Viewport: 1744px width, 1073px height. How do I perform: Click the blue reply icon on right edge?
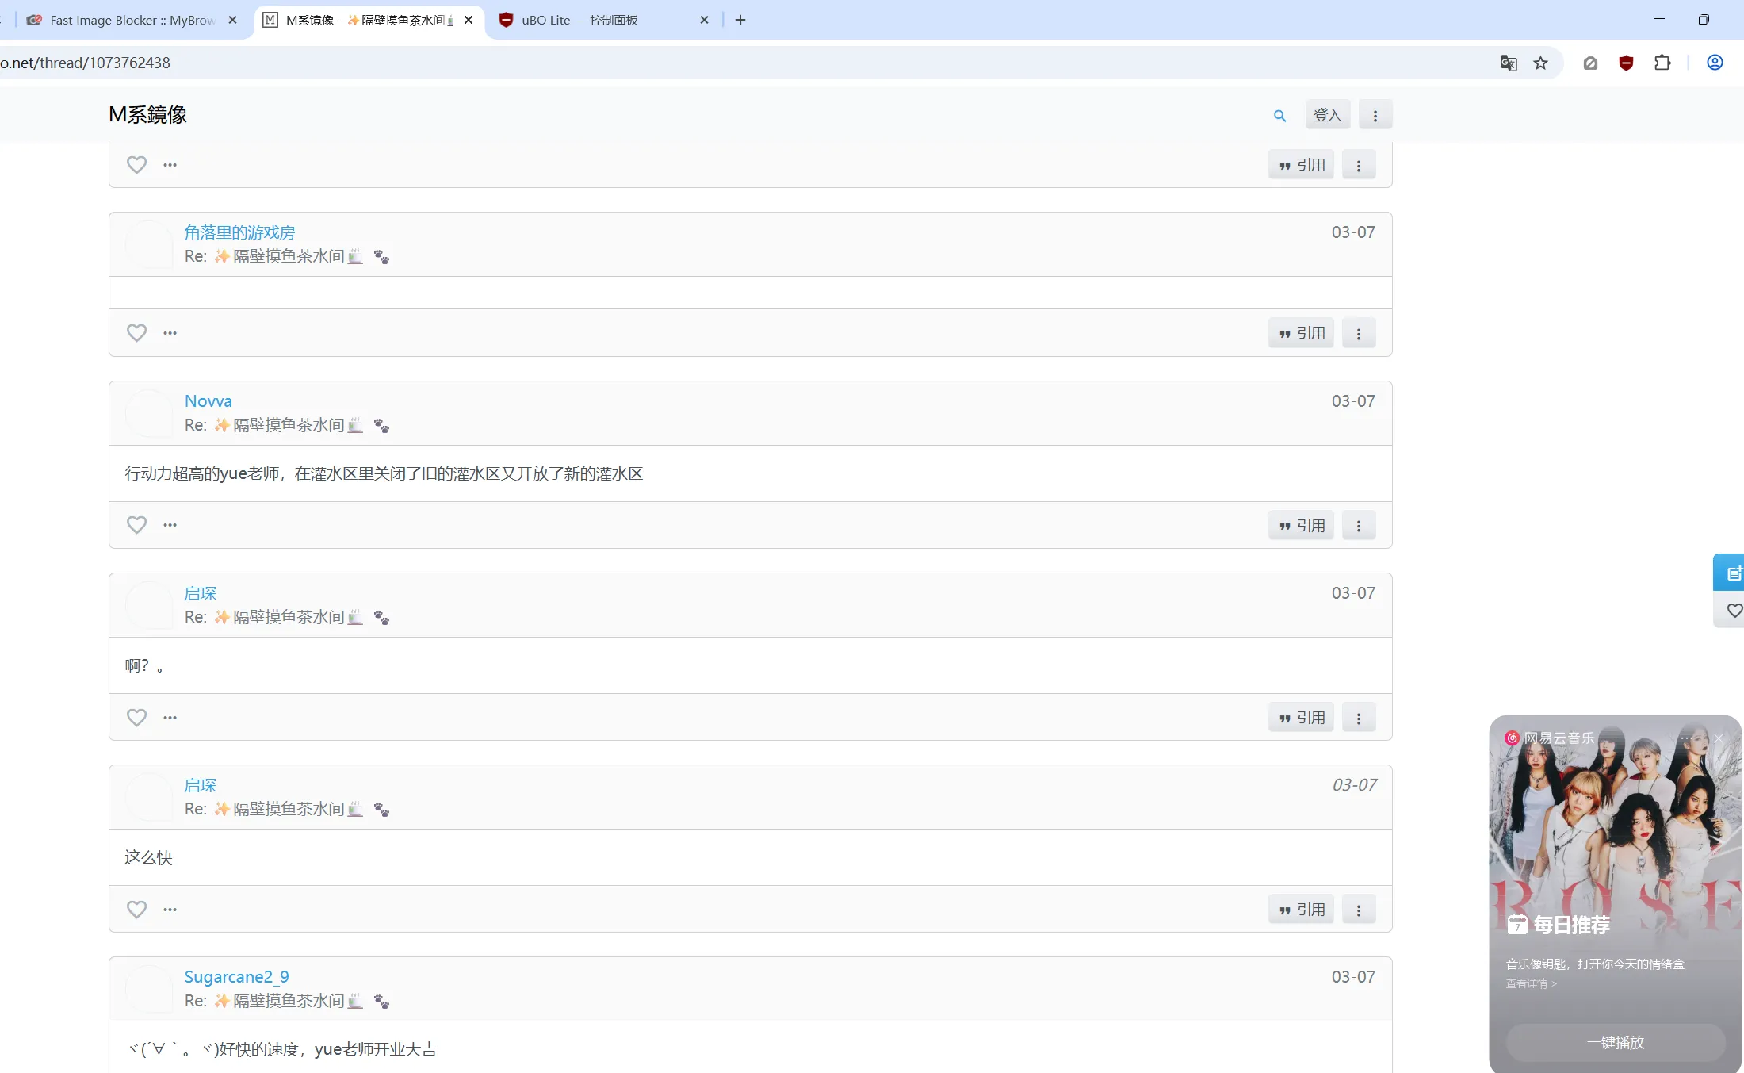pos(1733,573)
